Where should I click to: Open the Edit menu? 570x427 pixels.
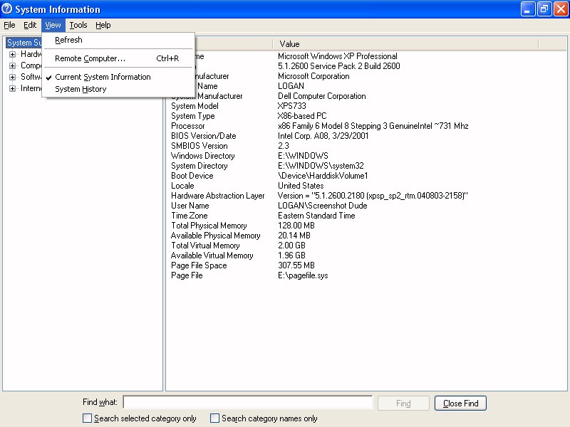30,25
